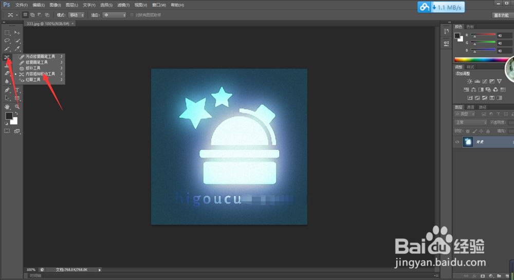
Task: Select the Move tool
Action: pos(17,33)
